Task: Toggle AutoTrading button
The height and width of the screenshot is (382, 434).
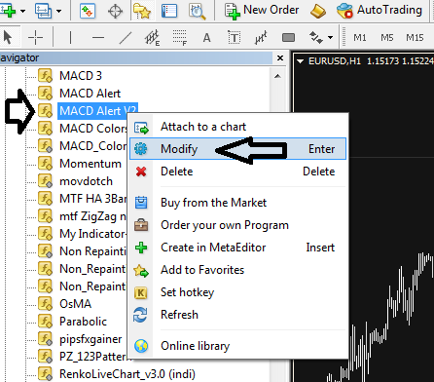Action: [380, 11]
